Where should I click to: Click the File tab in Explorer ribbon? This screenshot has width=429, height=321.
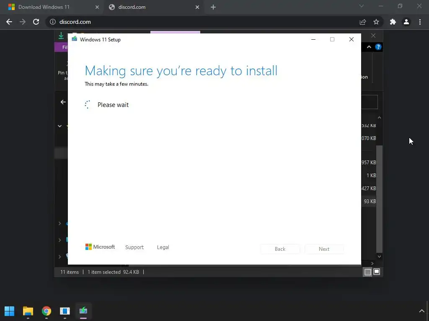pyautogui.click(x=61, y=47)
